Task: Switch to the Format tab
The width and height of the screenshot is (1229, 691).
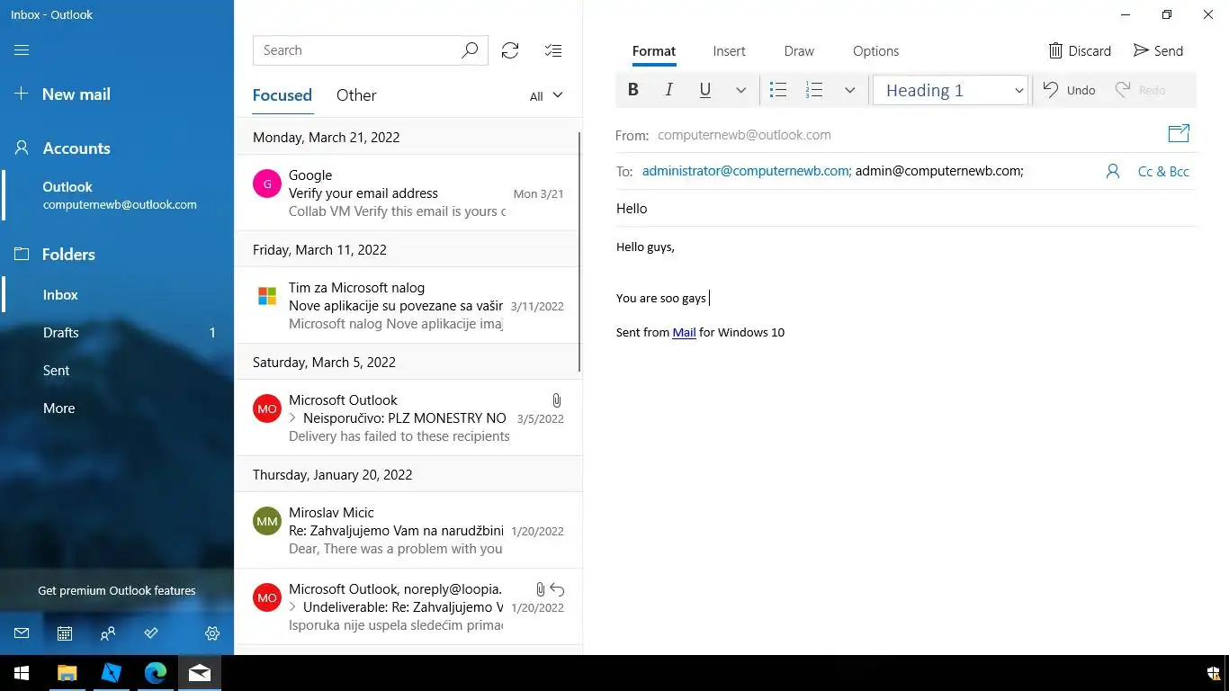Action: tap(654, 51)
